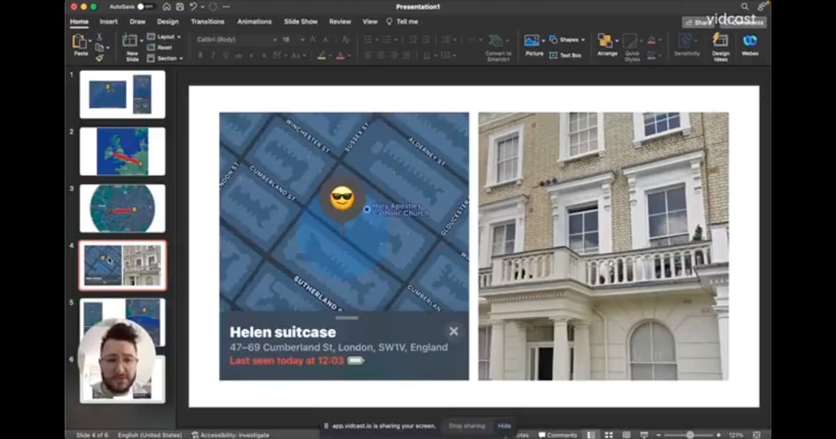The height and width of the screenshot is (439, 836).
Task: Click the Arrange icon
Action: point(607,42)
